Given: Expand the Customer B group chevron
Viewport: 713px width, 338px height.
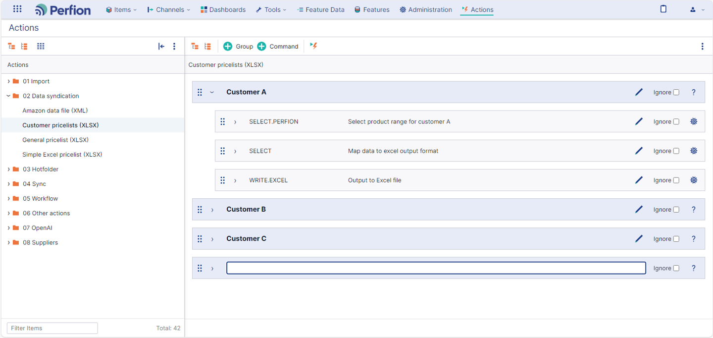Looking at the screenshot, I should [212, 210].
